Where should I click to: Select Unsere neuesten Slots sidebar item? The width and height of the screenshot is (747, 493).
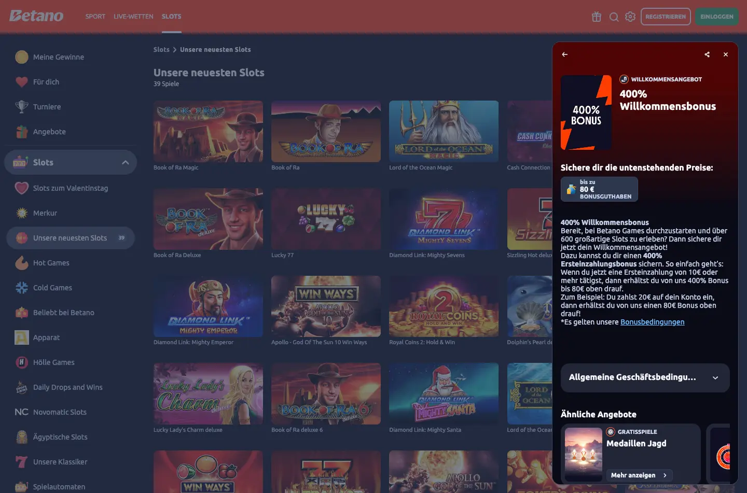[71, 238]
